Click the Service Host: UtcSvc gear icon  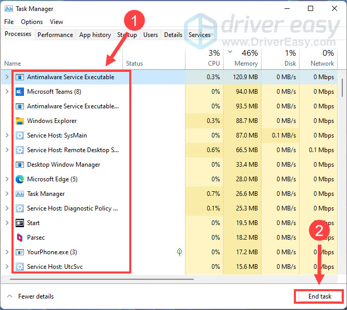[x=20, y=267]
